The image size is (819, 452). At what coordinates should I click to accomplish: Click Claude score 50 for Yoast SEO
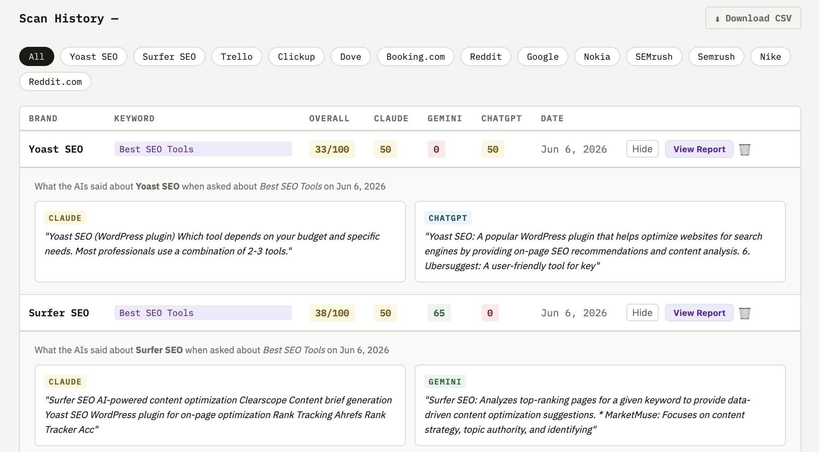(385, 149)
